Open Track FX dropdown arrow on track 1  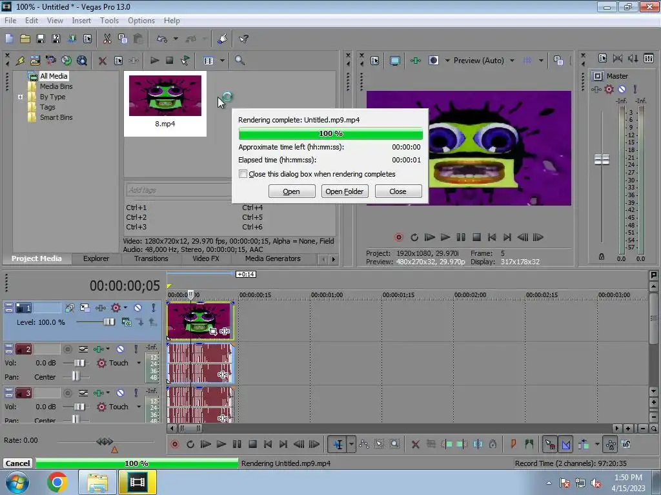(x=125, y=307)
